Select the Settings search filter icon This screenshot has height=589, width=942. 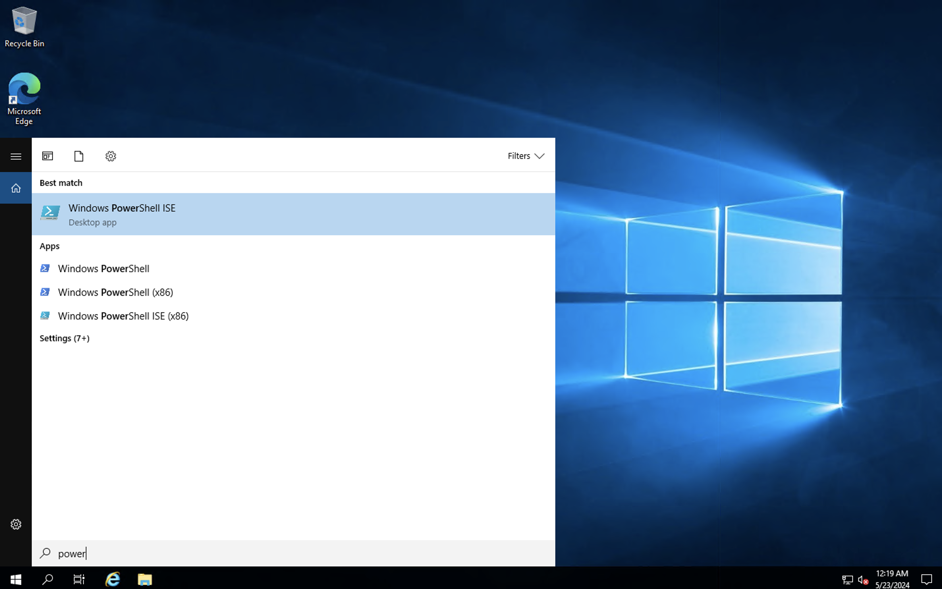[111, 156]
